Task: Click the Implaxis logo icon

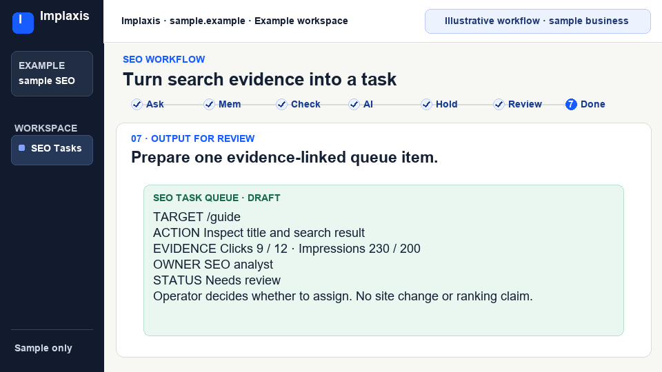Action: 23,23
